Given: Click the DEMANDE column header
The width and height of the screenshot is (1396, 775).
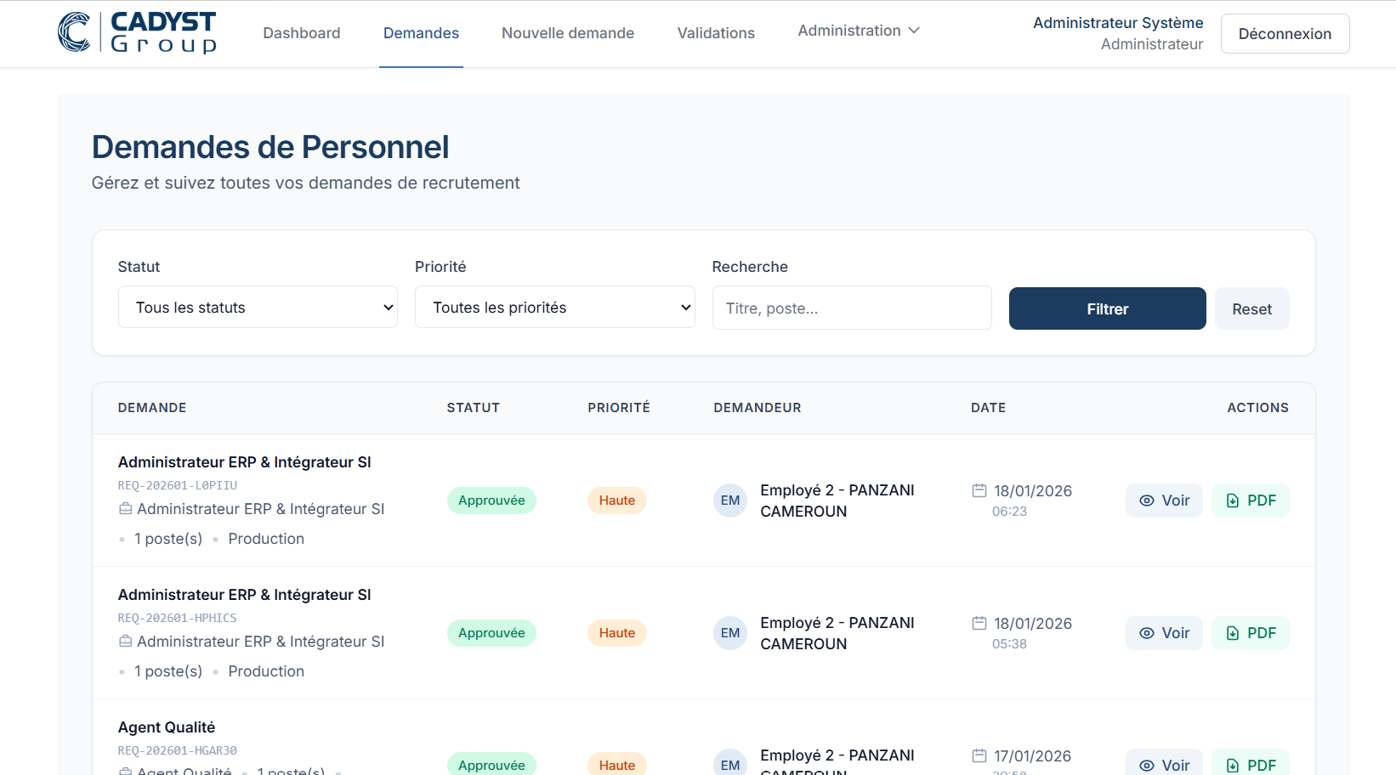Looking at the screenshot, I should pos(152,408).
